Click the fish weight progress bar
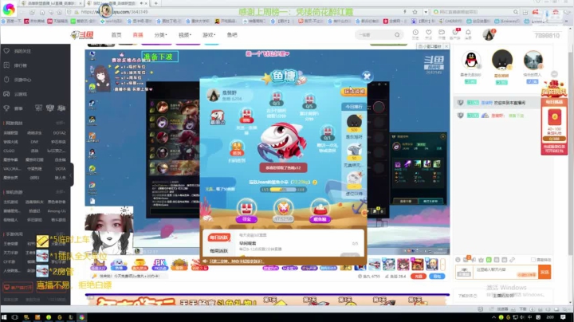 (x=283, y=190)
